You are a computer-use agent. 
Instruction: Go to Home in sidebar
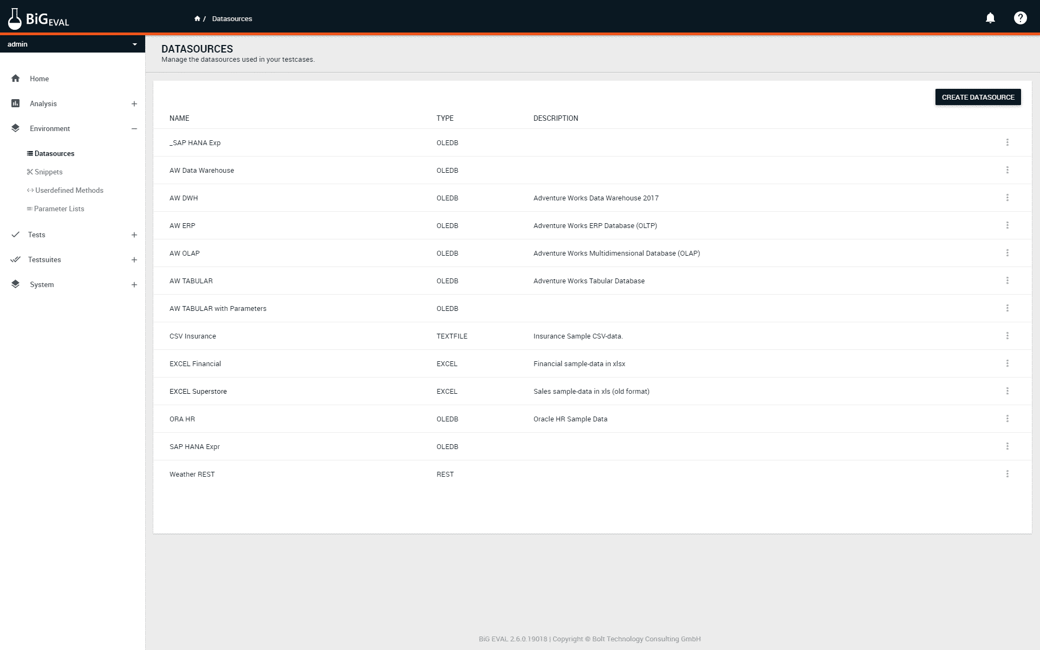[39, 79]
